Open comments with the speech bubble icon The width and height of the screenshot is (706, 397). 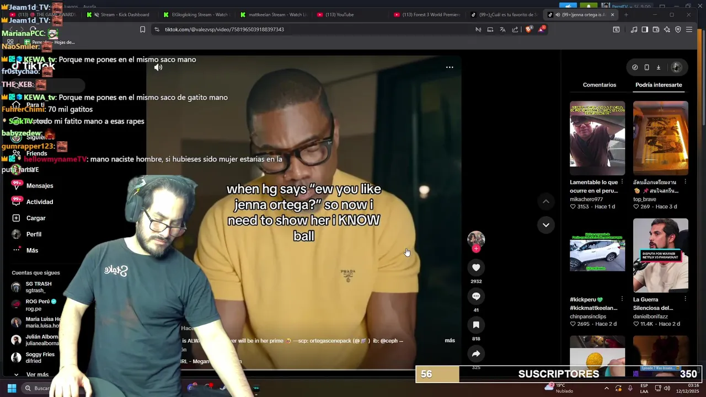point(476,296)
